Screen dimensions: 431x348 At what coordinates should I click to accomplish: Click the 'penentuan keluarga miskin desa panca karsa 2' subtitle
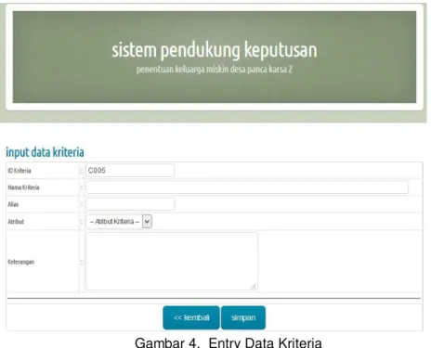click(x=215, y=69)
